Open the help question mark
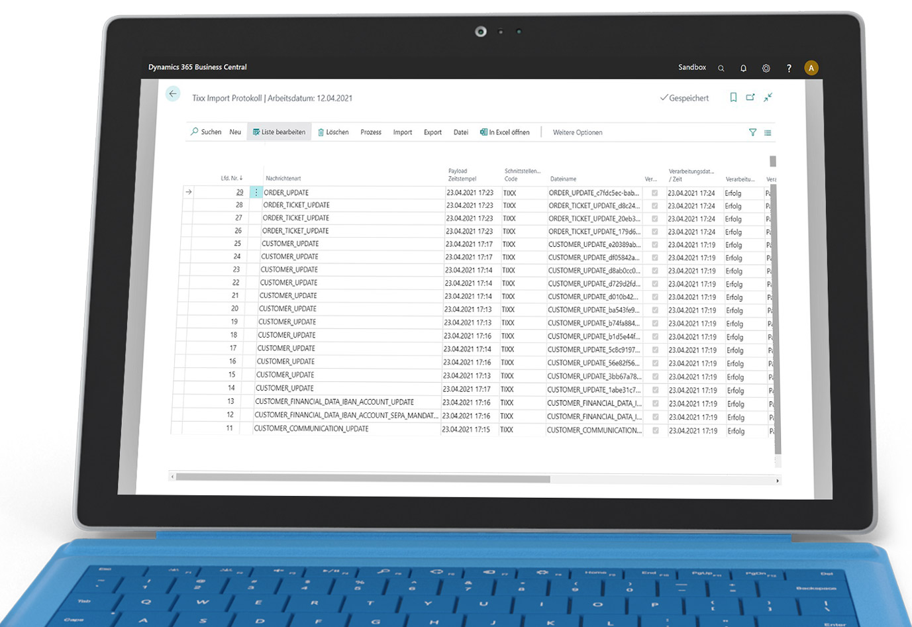Screen dimensions: 912x627 point(788,68)
